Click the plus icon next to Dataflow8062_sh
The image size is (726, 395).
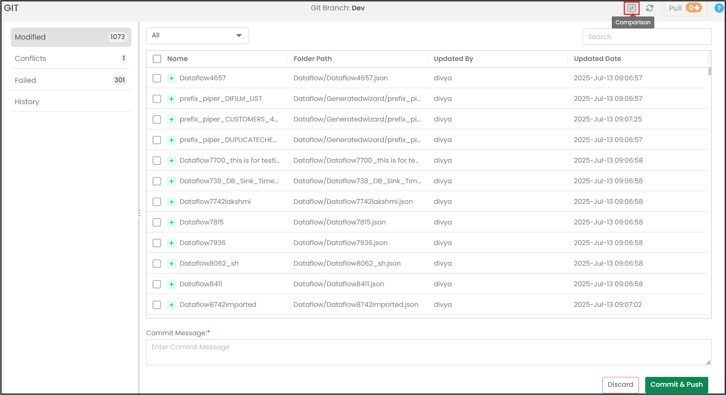tap(172, 264)
